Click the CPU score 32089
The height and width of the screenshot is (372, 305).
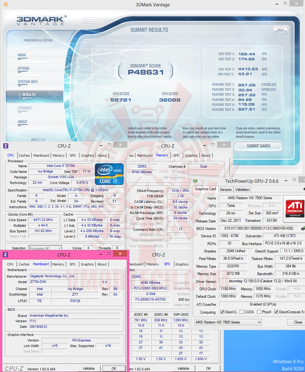point(169,100)
